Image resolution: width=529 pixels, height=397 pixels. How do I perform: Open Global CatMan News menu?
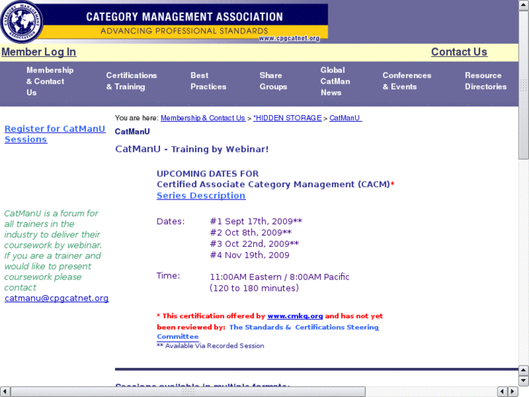pos(335,81)
